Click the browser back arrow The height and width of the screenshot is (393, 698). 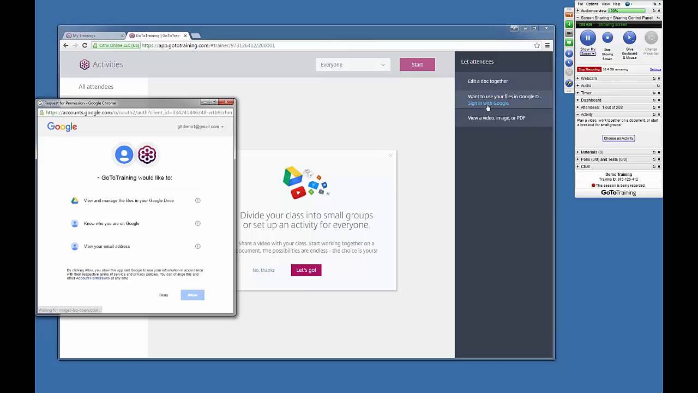point(66,45)
